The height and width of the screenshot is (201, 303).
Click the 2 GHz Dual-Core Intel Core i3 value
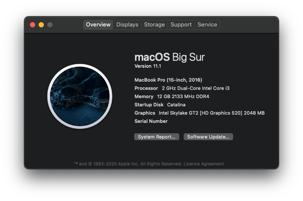195,88
